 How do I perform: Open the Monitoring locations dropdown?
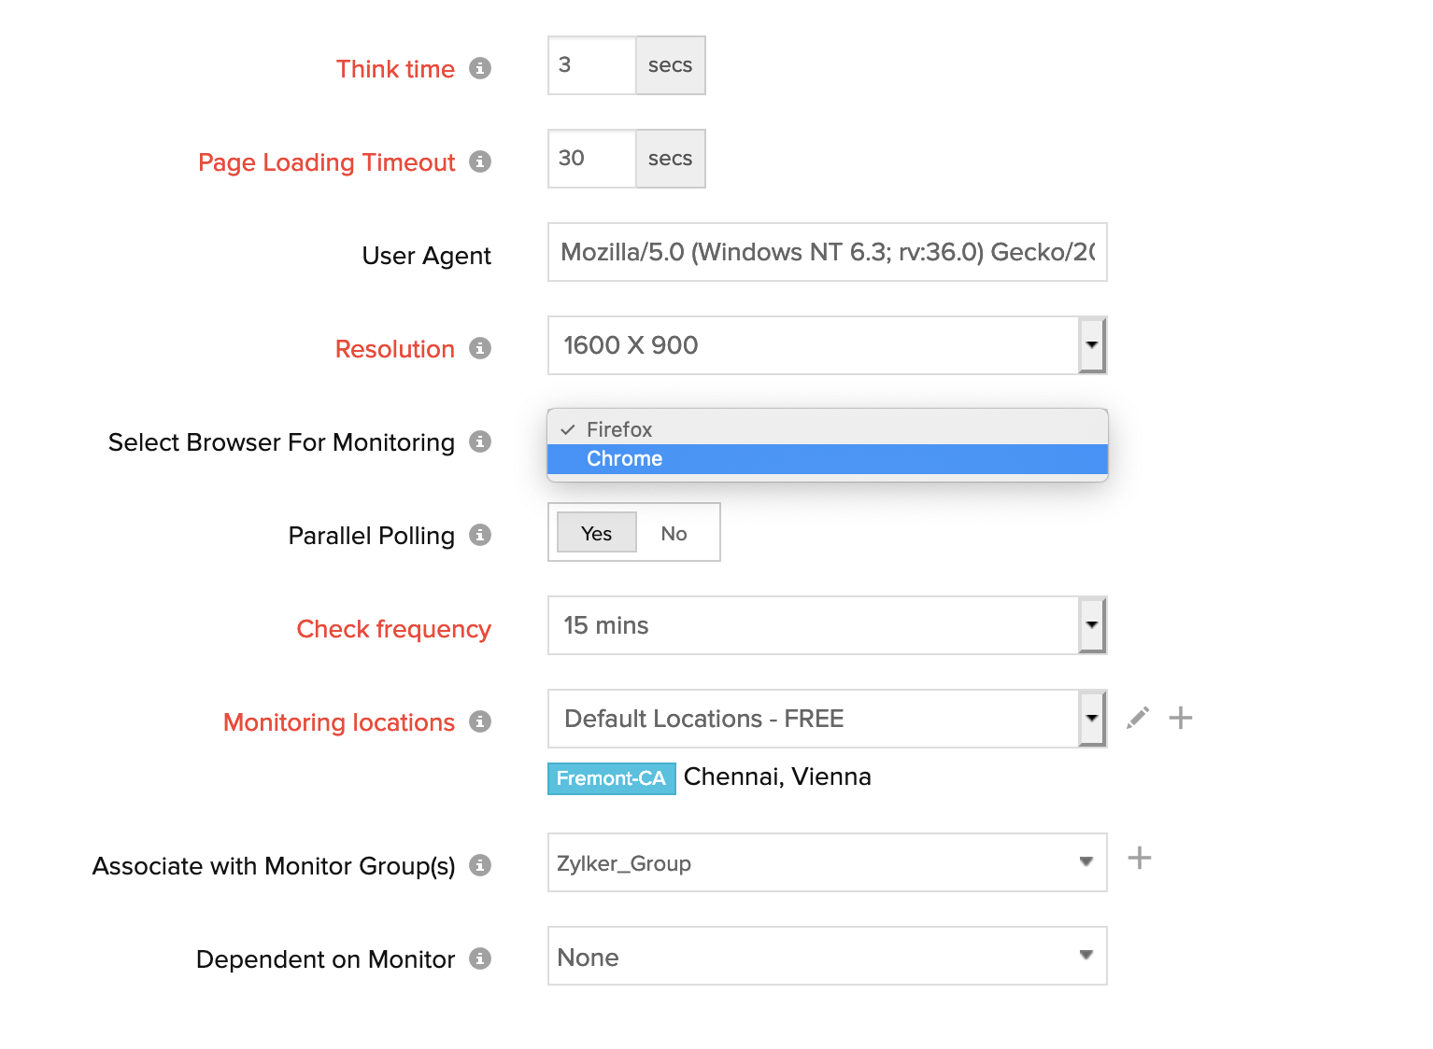tap(1091, 719)
